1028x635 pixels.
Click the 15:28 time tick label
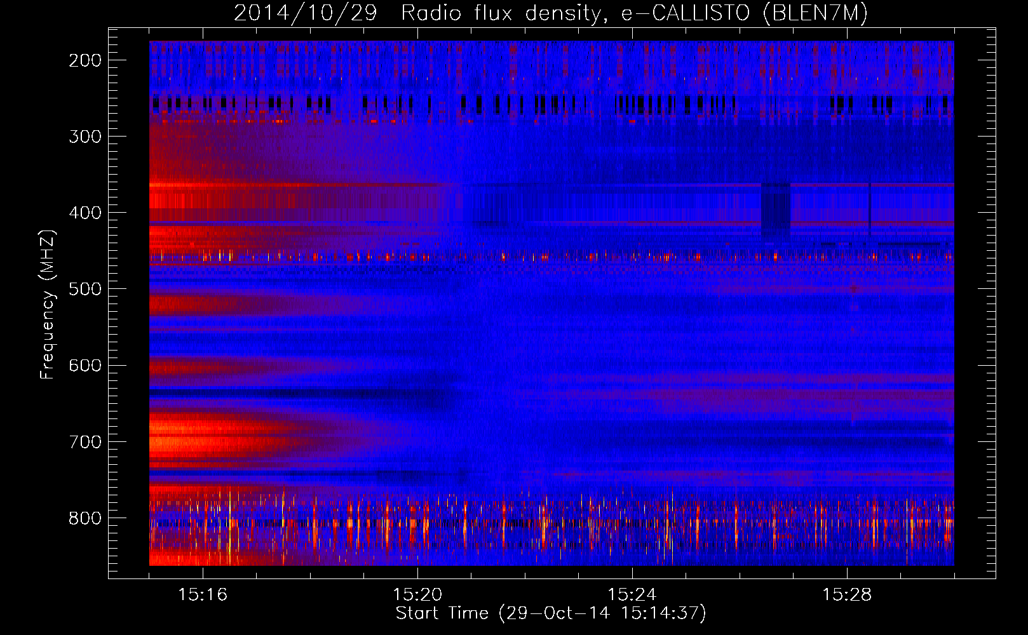point(847,595)
